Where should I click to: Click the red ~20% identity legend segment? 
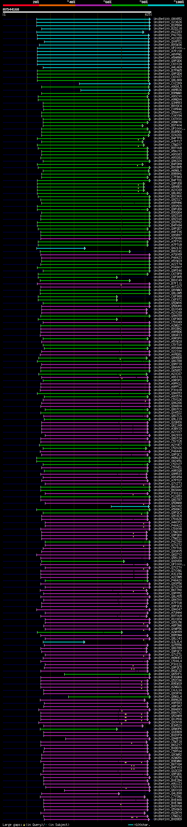pos(21,5)
